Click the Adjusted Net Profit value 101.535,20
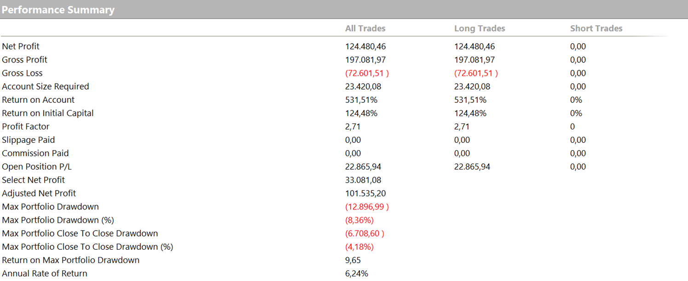 pos(365,193)
